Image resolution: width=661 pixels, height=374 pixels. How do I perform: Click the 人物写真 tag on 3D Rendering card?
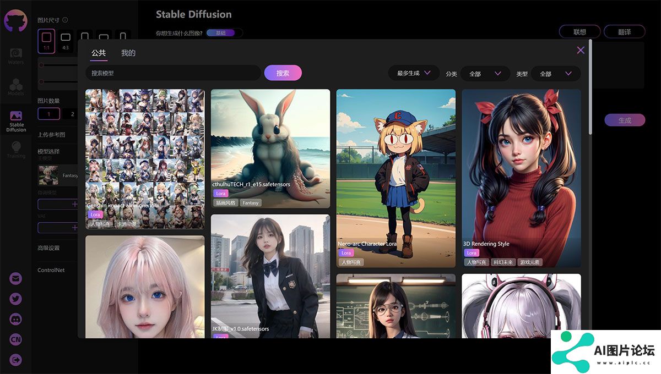[x=476, y=262]
